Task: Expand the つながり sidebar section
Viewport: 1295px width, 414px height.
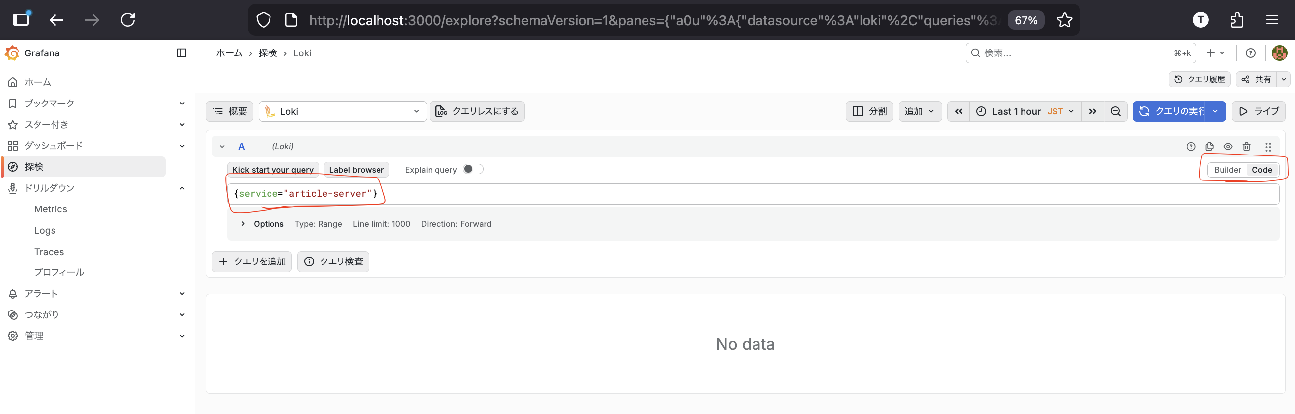Action: coord(182,314)
